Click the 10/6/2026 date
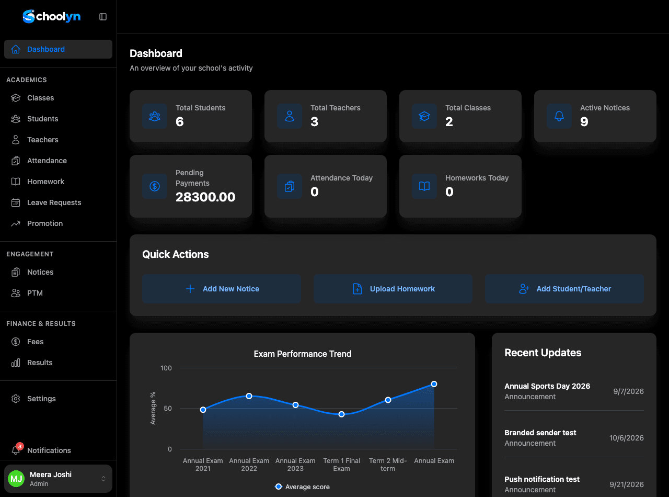The width and height of the screenshot is (669, 497). [x=627, y=438]
